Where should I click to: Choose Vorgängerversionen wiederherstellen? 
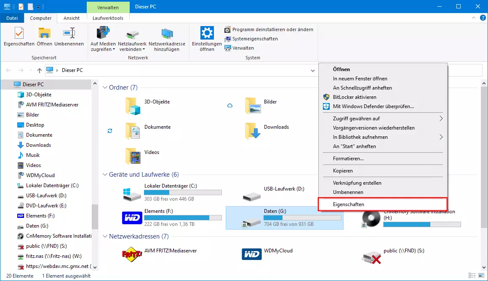click(383, 128)
